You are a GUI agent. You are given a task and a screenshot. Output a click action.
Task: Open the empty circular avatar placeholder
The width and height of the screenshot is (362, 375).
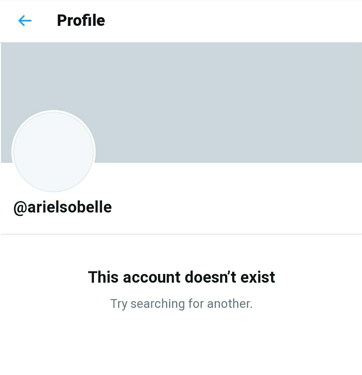coord(54,151)
